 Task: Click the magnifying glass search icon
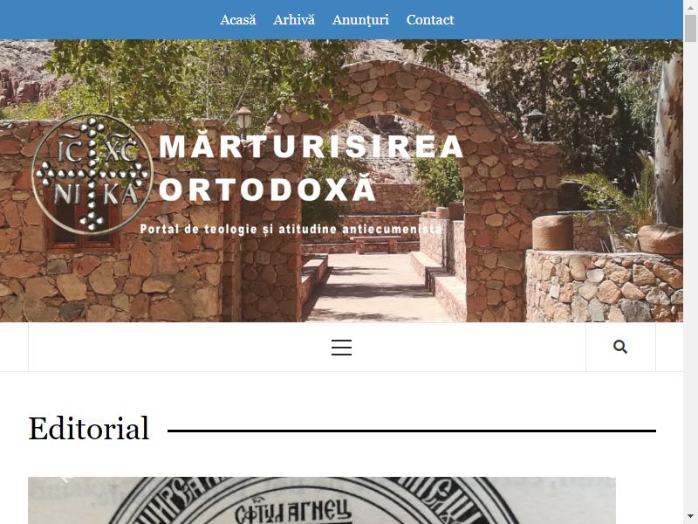620,347
